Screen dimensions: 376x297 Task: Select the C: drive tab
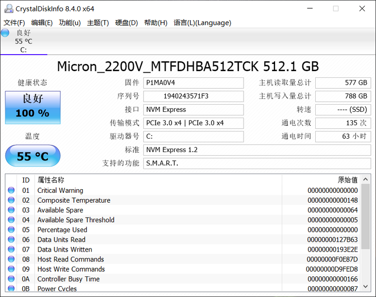click(24, 41)
